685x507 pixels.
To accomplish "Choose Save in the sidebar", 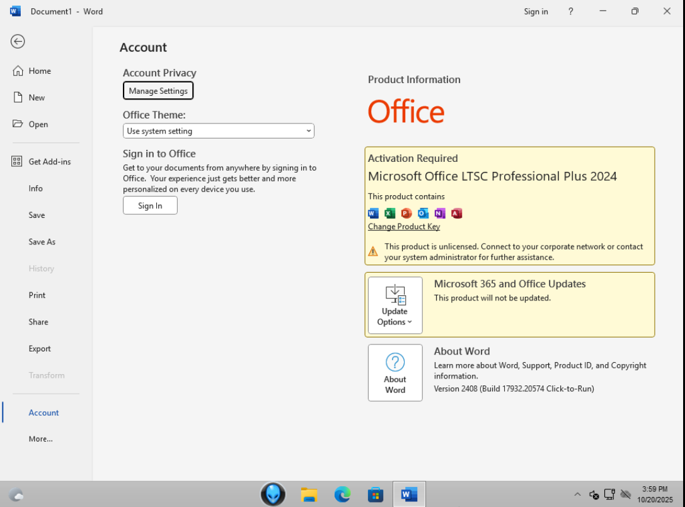I will (x=37, y=215).
